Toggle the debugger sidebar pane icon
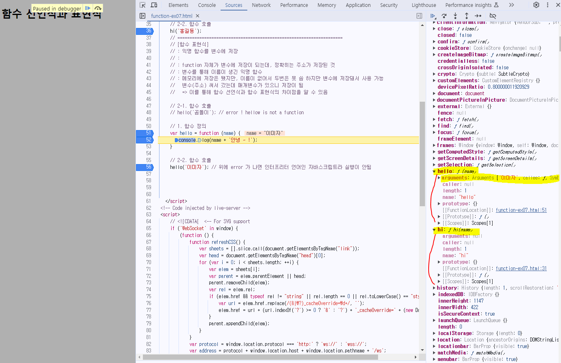Image resolution: width=561 pixels, height=363 pixels. (419, 16)
